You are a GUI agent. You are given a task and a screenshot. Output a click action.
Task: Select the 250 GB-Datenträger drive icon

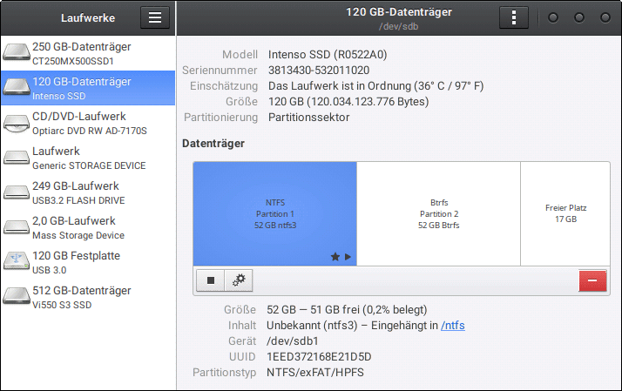(17, 52)
